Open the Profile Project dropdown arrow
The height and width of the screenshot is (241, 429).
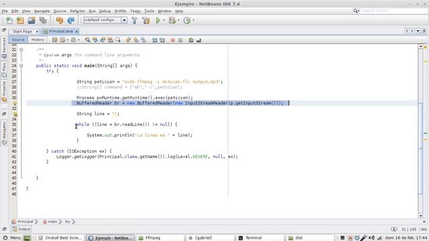[194, 20]
